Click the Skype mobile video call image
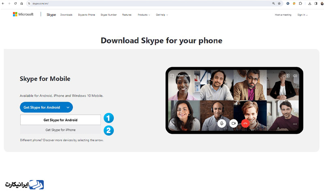Image resolution: width=324 pixels, height=193 pixels. (234, 100)
